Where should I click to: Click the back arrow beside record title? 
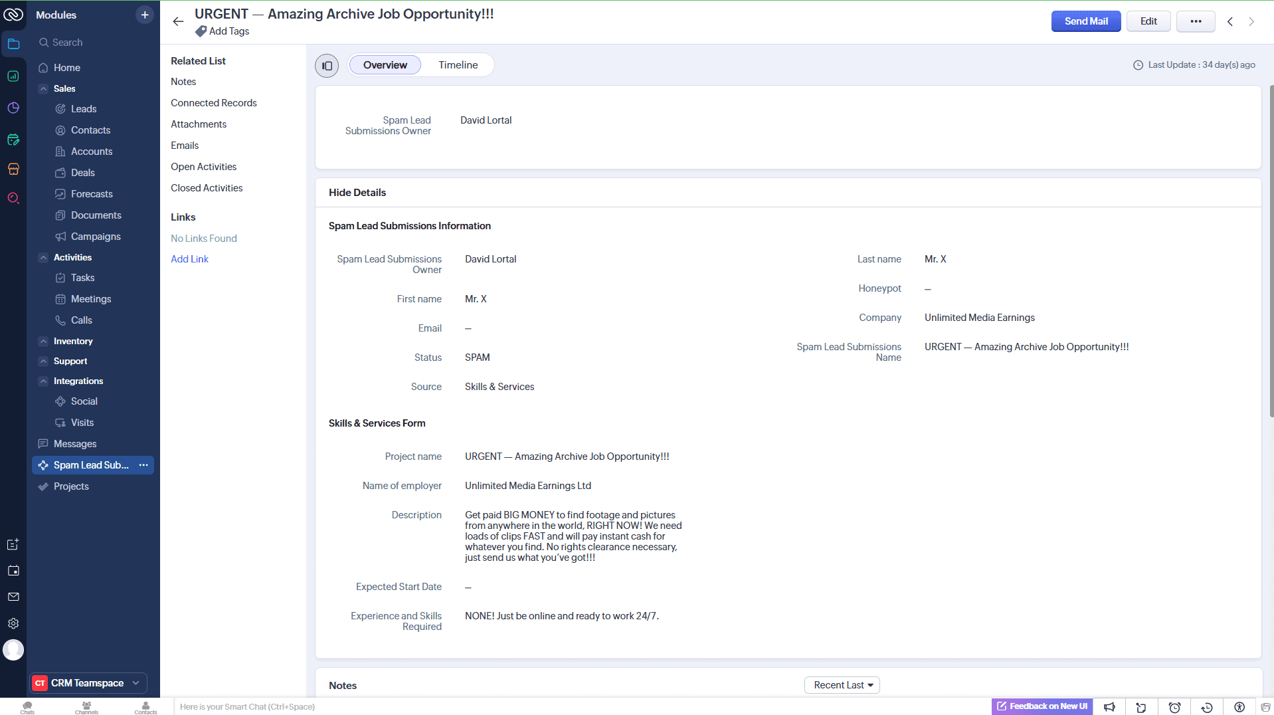click(178, 21)
